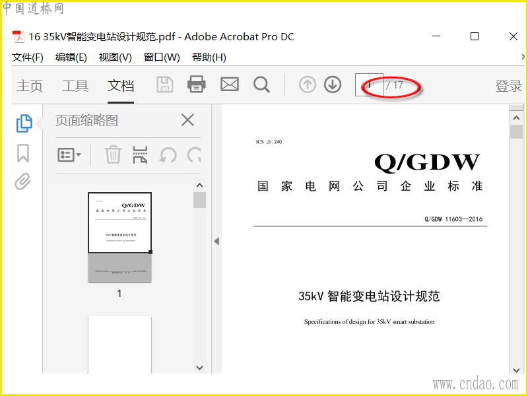Click the Save file floppy disk icon
The width and height of the screenshot is (528, 396).
[x=165, y=84]
